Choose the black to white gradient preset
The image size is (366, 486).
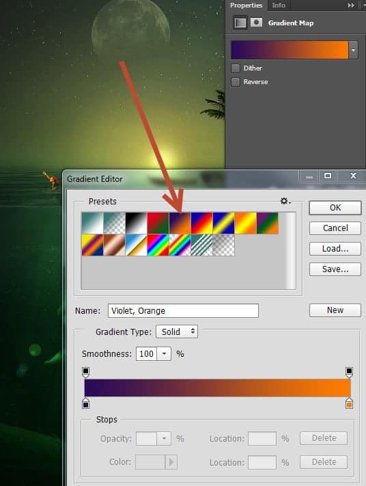point(137,223)
